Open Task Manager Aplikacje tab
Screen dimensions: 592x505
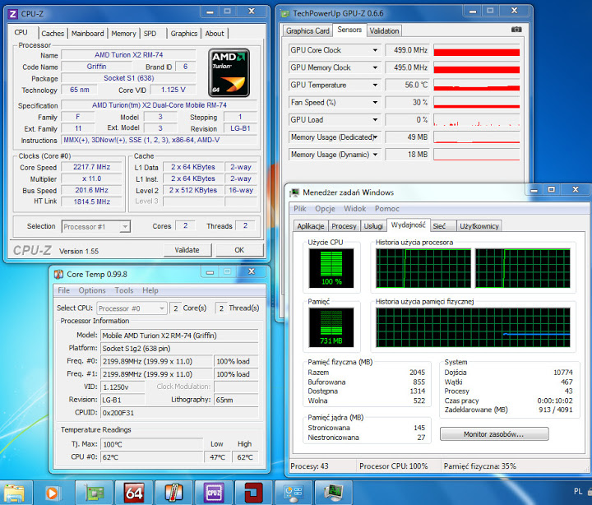tap(310, 226)
